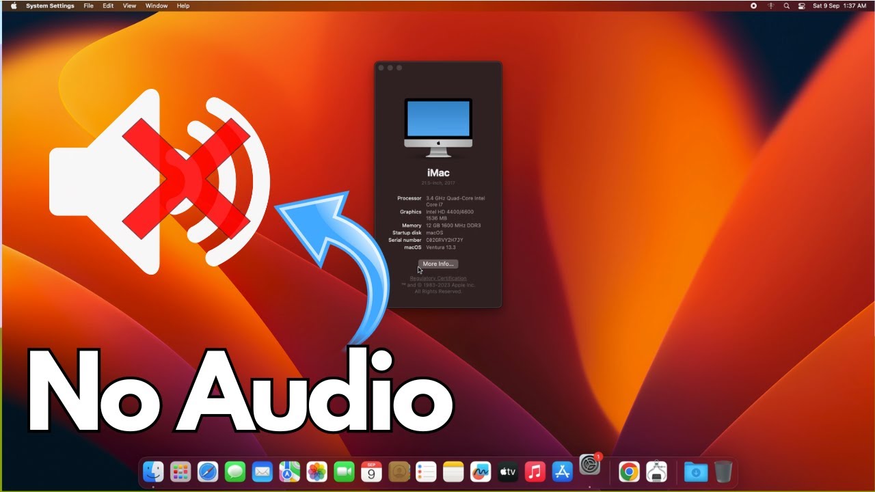This screenshot has height=492, width=875.
Task: Open Spotlight search in menu bar
Action: tap(786, 5)
